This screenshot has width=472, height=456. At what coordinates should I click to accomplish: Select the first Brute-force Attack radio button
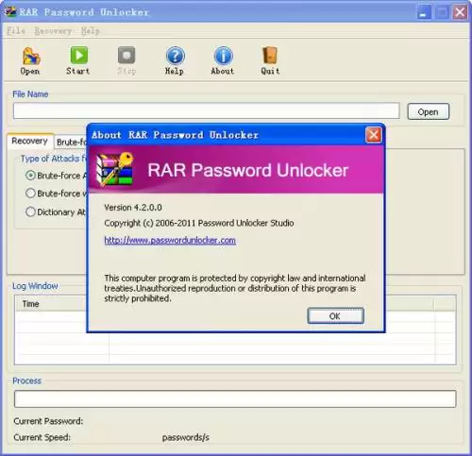[30, 176]
